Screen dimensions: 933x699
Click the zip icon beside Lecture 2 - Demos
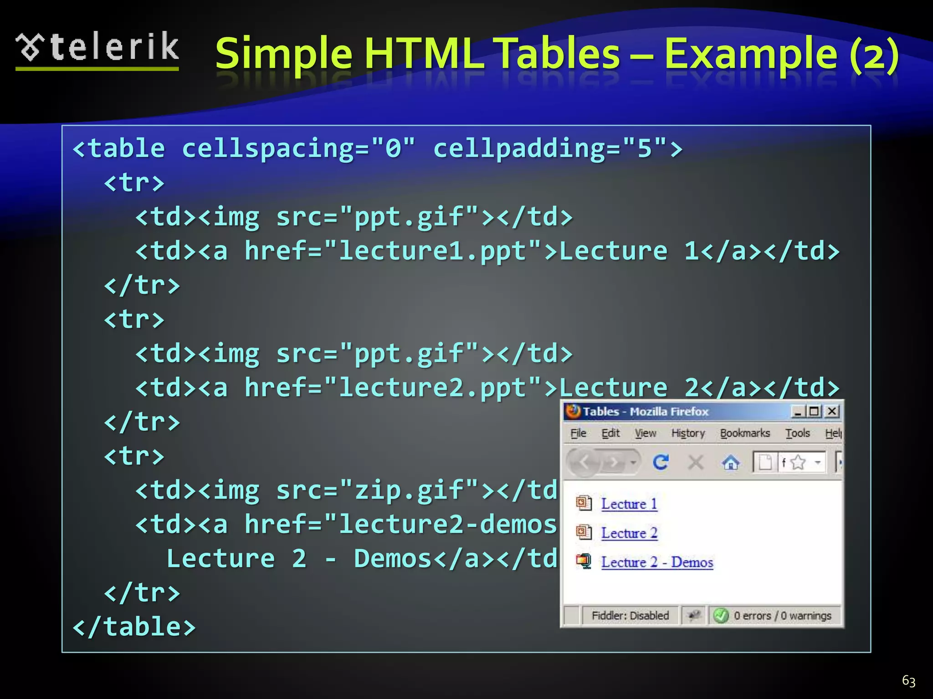click(x=584, y=561)
